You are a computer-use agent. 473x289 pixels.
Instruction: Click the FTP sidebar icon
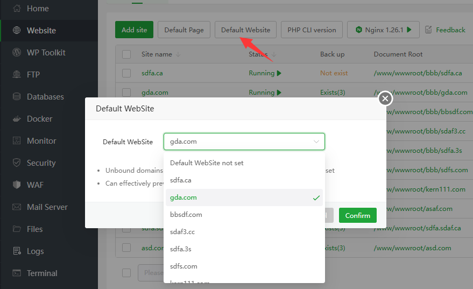(x=17, y=74)
